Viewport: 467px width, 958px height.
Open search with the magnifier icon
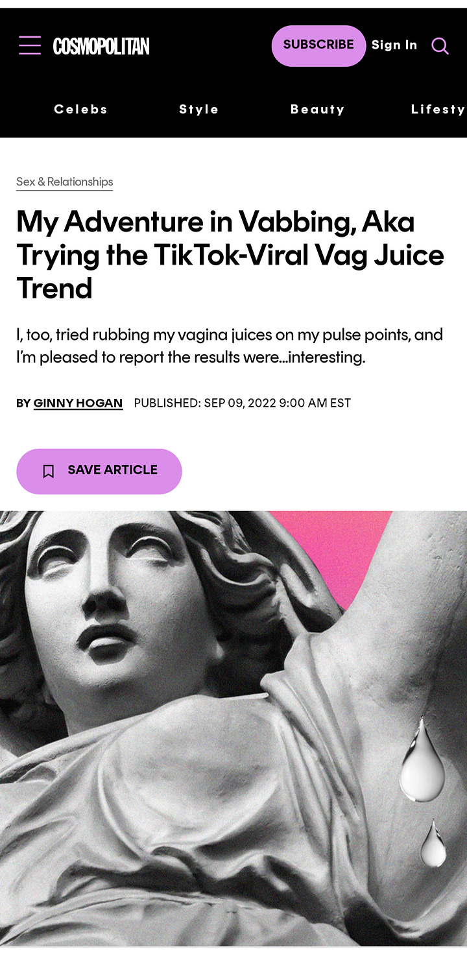(440, 45)
